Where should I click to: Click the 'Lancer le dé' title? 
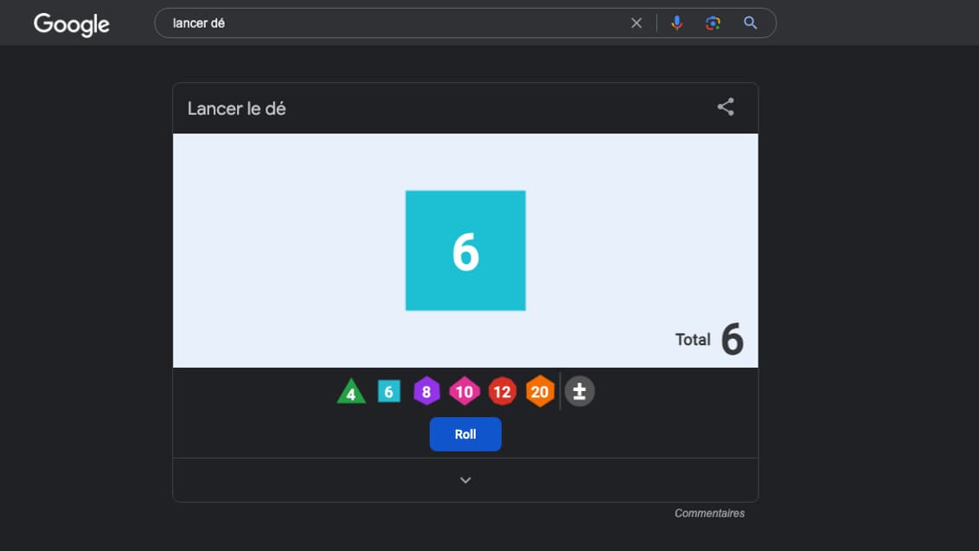(x=237, y=109)
